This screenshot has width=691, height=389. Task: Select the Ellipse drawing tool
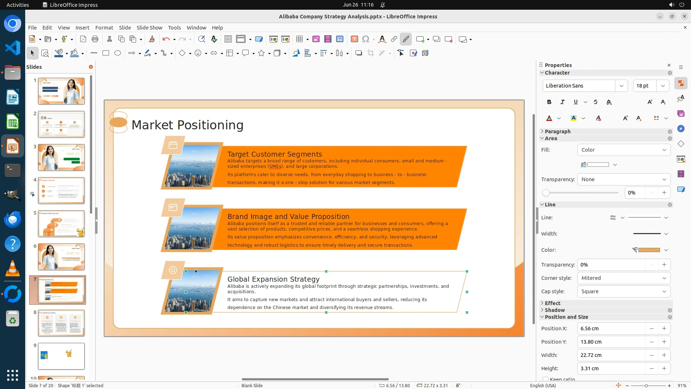coord(118,53)
